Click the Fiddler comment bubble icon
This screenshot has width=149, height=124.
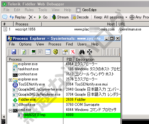click(5, 17)
